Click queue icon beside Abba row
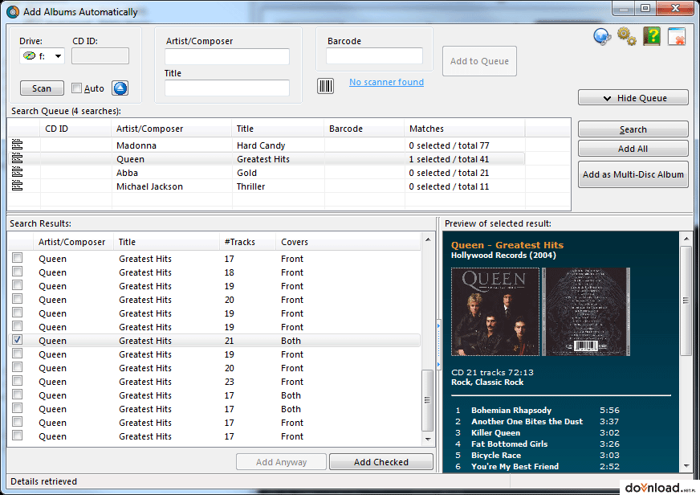700x495 pixels. [17, 172]
